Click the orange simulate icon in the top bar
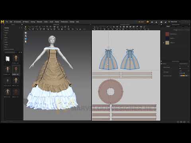The height and width of the screenshot is (143, 191). [x=148, y=22]
